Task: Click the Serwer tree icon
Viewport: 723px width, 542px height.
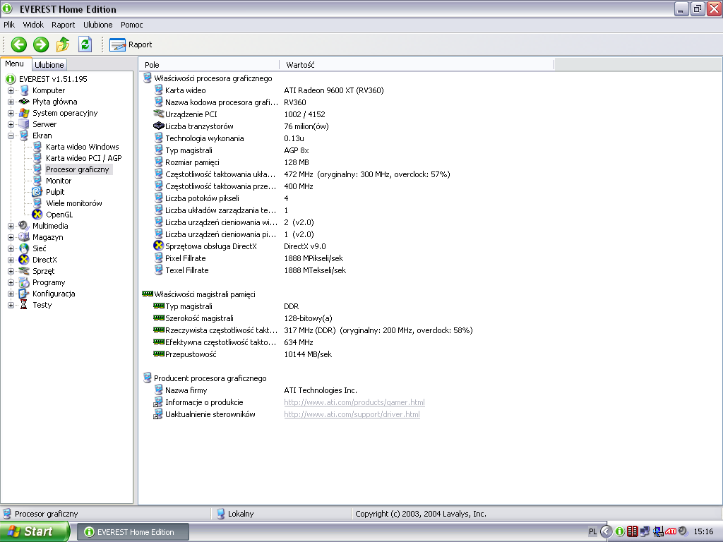Action: point(24,124)
